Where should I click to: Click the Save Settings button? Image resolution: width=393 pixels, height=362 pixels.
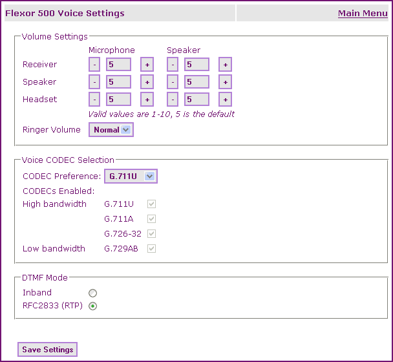pos(47,349)
